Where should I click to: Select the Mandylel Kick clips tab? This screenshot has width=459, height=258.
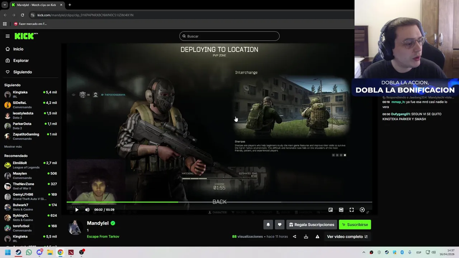tap(36, 5)
